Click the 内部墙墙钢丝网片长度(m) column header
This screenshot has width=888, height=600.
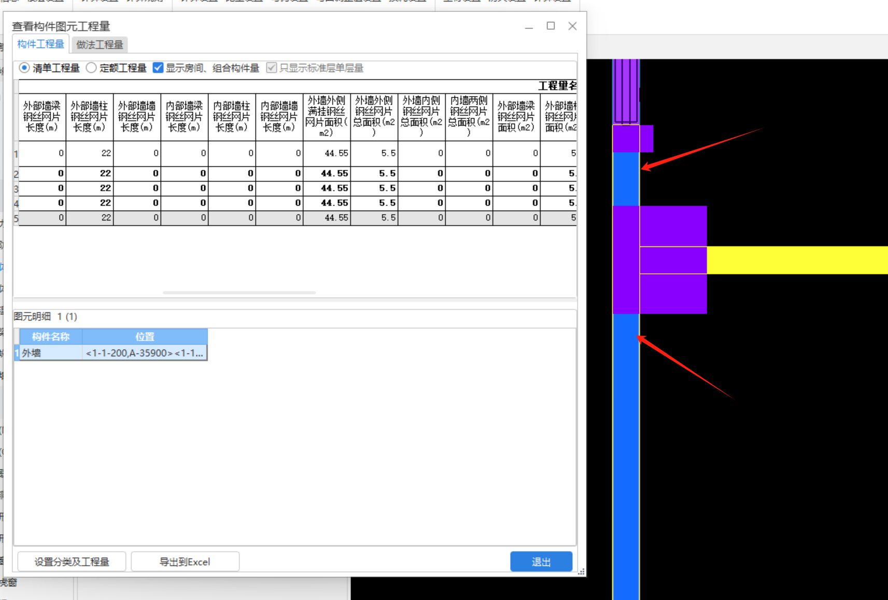coord(279,117)
